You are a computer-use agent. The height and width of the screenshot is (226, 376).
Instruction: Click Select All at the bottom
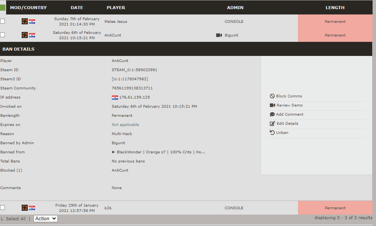[16, 219]
